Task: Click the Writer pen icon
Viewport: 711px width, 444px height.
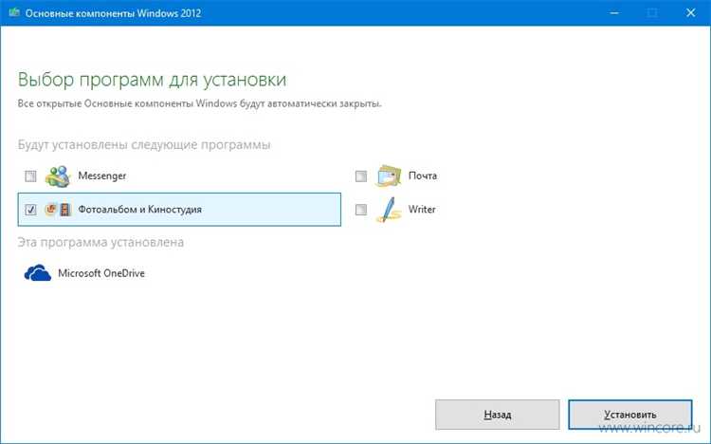Action: 389,210
